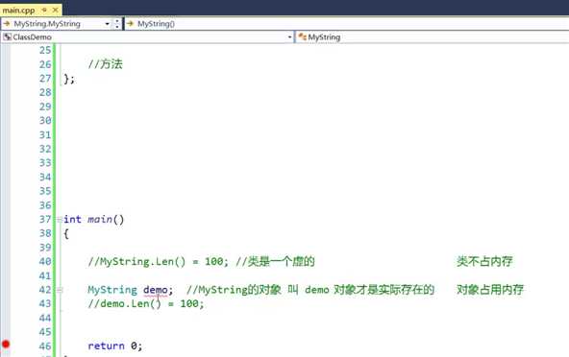Click the 'int' keyword on line 37
Image resolution: width=569 pixels, height=357 pixels.
click(72, 220)
